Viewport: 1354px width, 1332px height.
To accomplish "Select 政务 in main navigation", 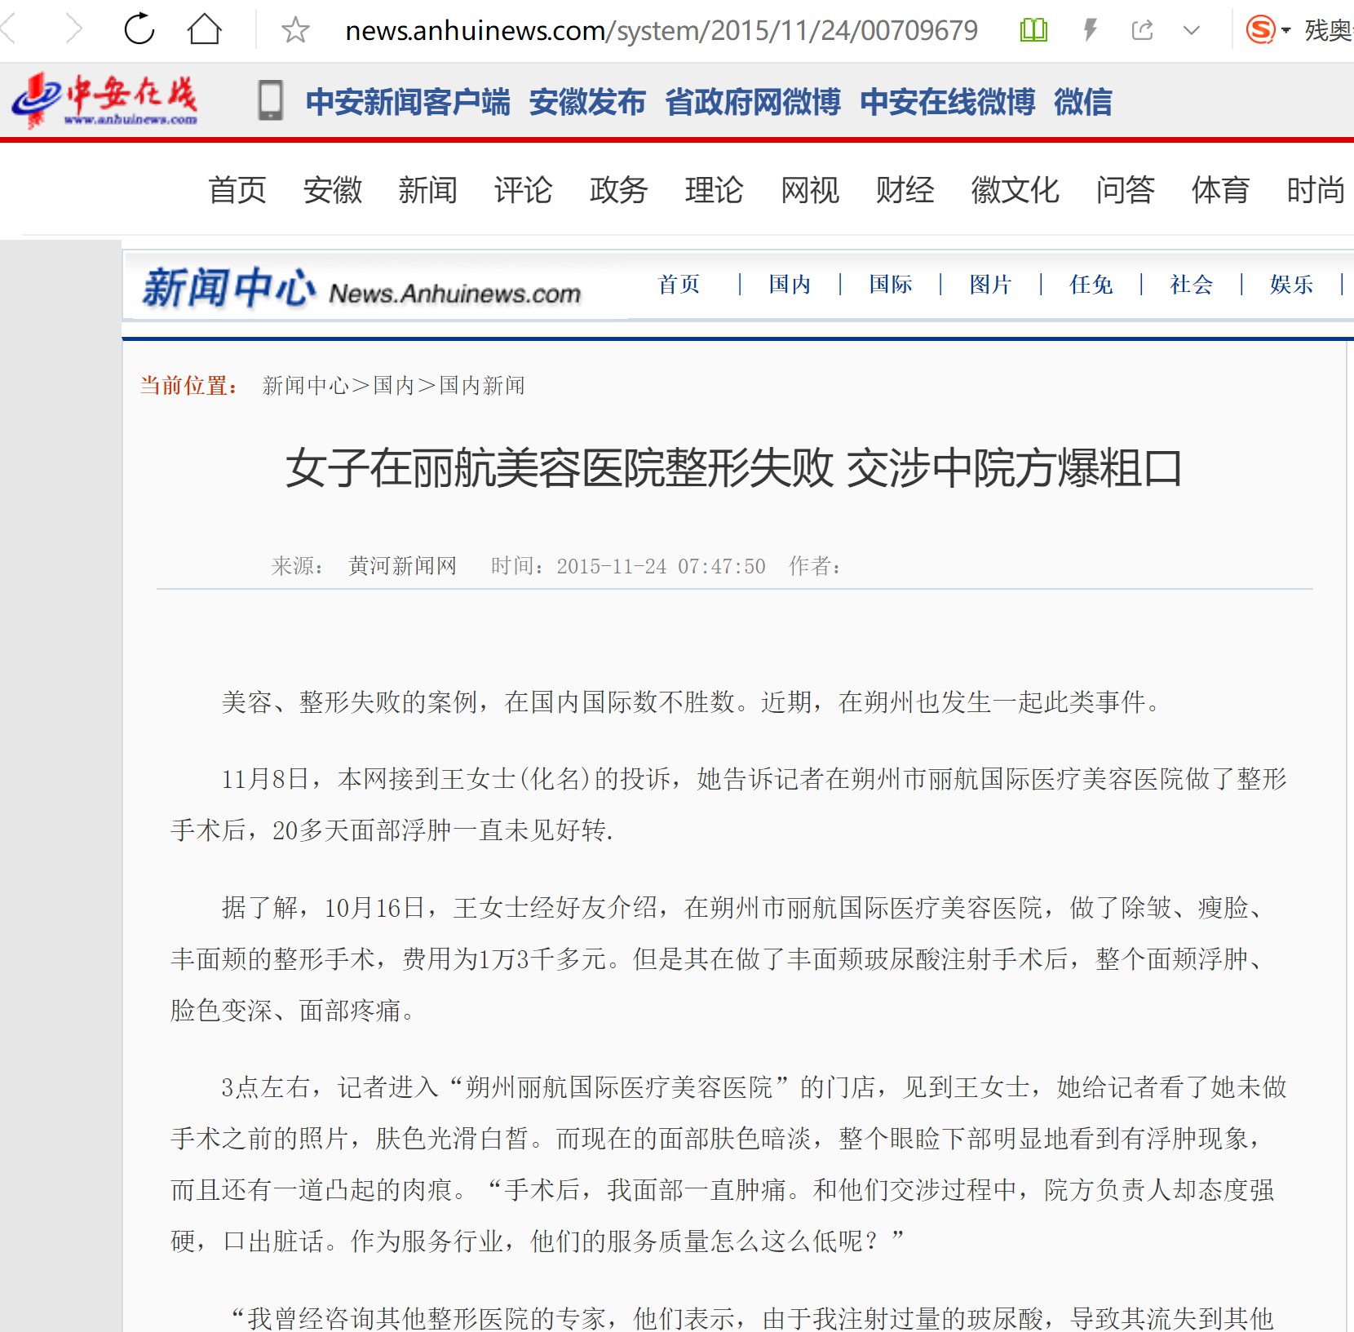I will tap(619, 190).
